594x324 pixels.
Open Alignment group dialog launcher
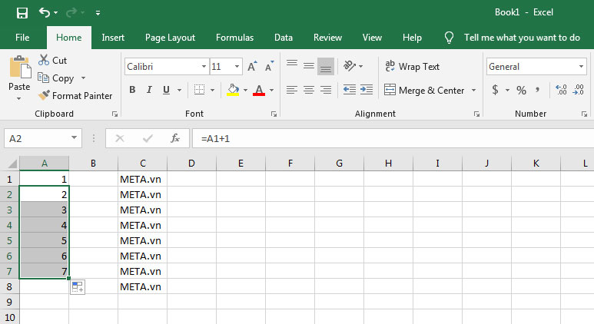pyautogui.click(x=476, y=114)
